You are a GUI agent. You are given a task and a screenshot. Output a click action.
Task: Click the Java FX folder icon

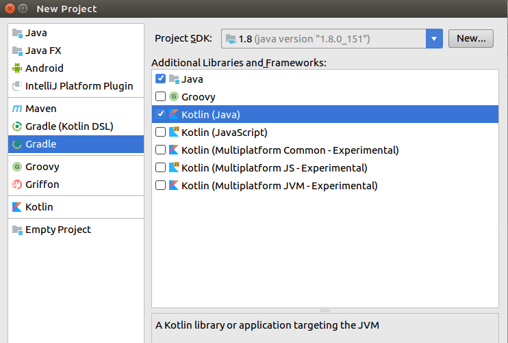pos(17,51)
